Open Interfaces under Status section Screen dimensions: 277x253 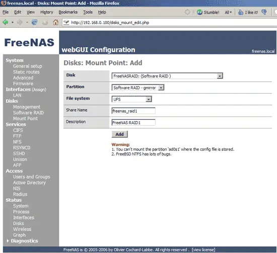pos(24,217)
